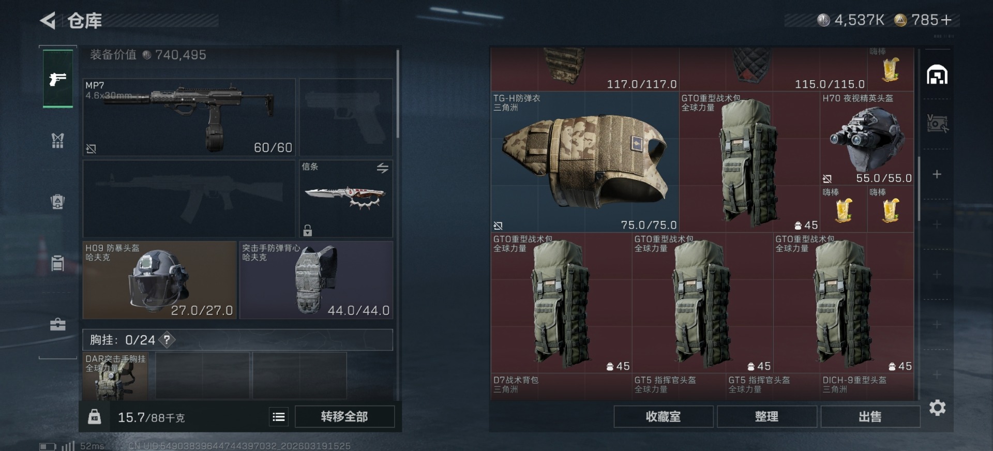Viewport: 993px width, 451px height.
Task: Open the briefcase sidebar category
Action: point(57,324)
